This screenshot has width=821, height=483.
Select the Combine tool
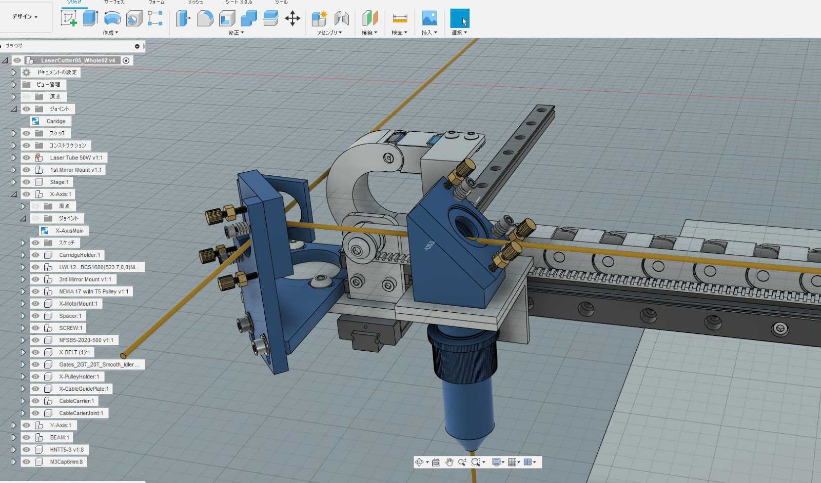pyautogui.click(x=249, y=18)
